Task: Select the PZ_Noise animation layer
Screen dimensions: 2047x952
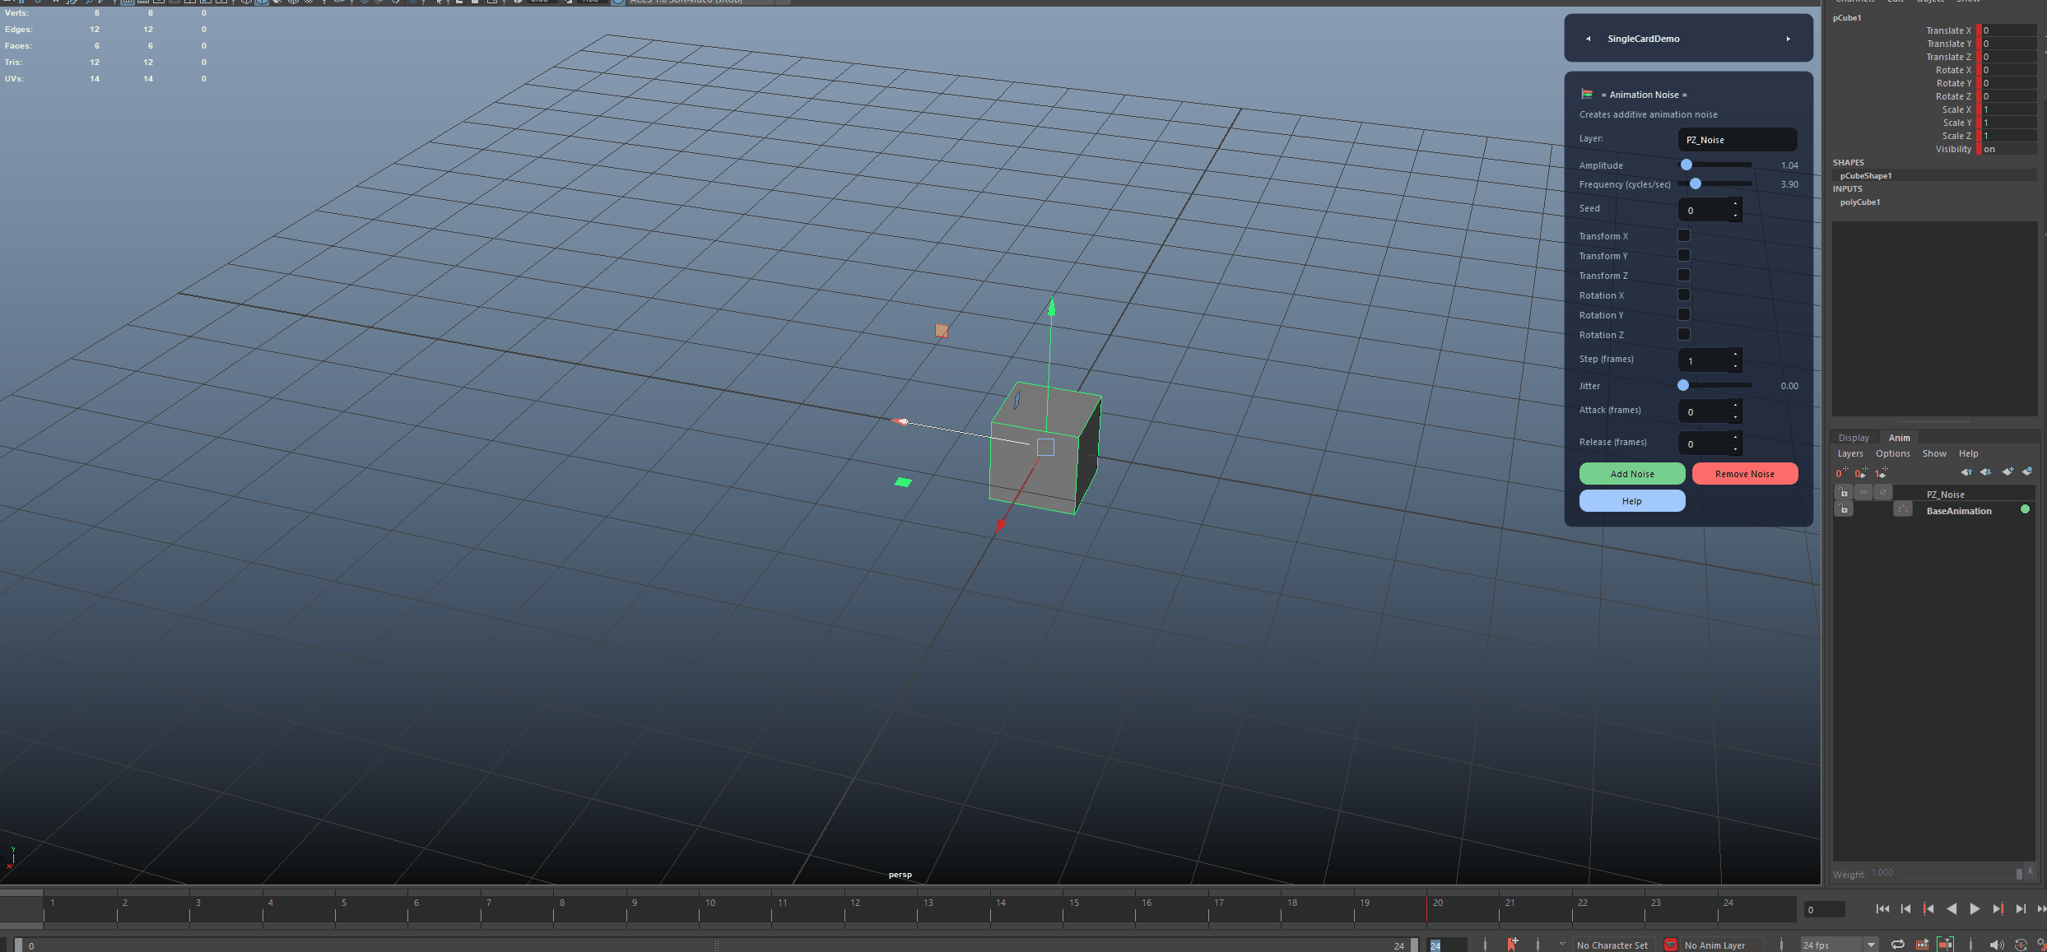Action: [x=1945, y=495]
